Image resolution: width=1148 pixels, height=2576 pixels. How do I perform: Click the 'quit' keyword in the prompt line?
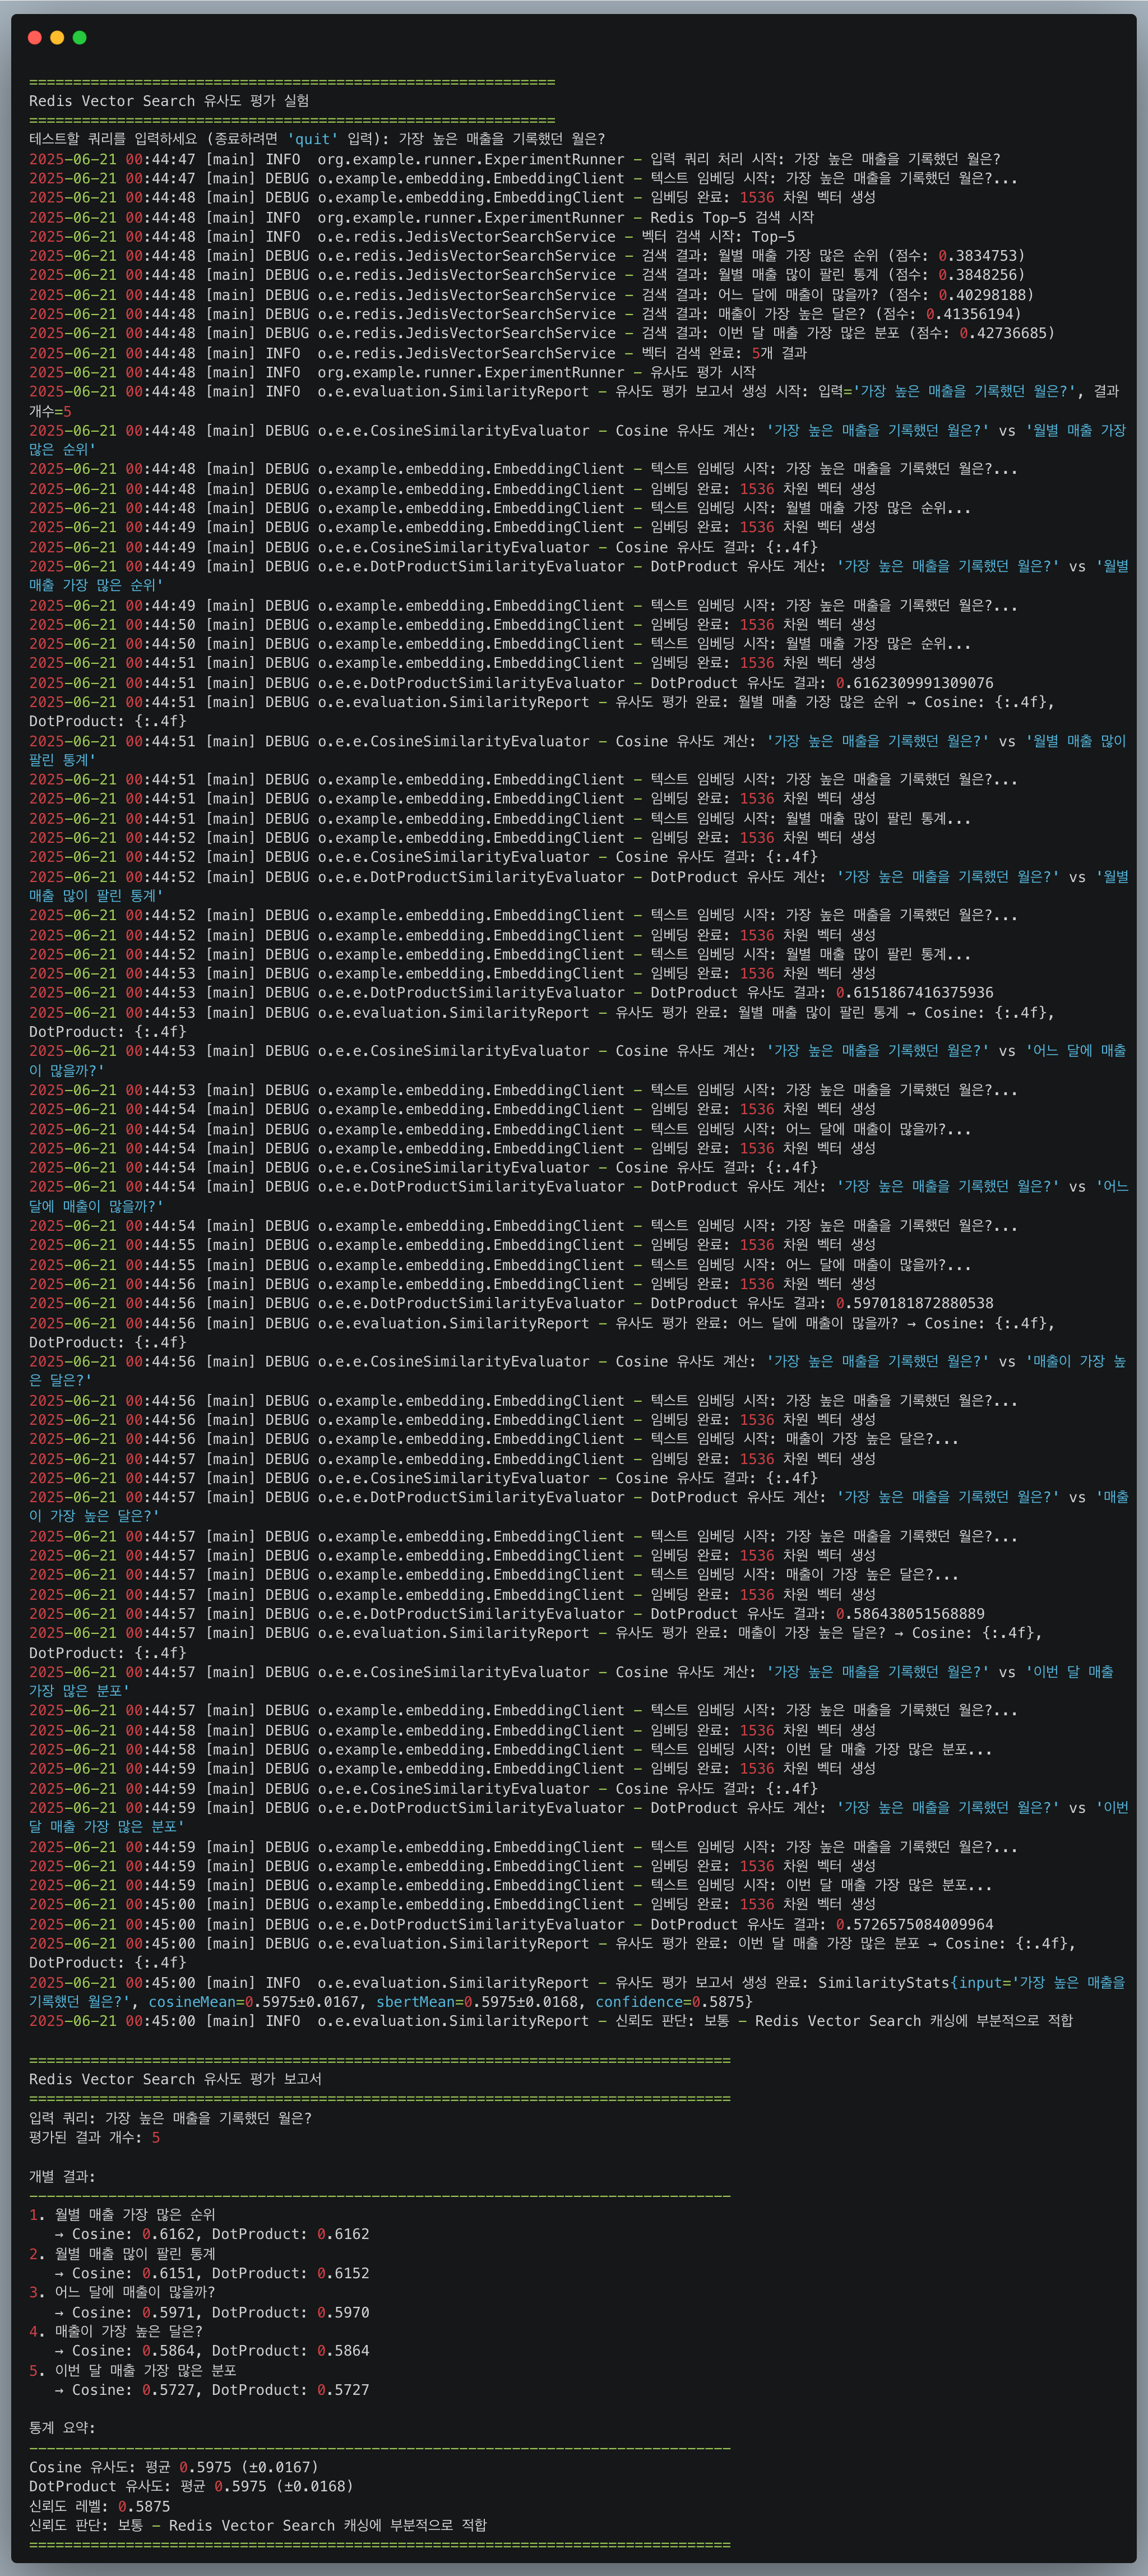tap(312, 139)
